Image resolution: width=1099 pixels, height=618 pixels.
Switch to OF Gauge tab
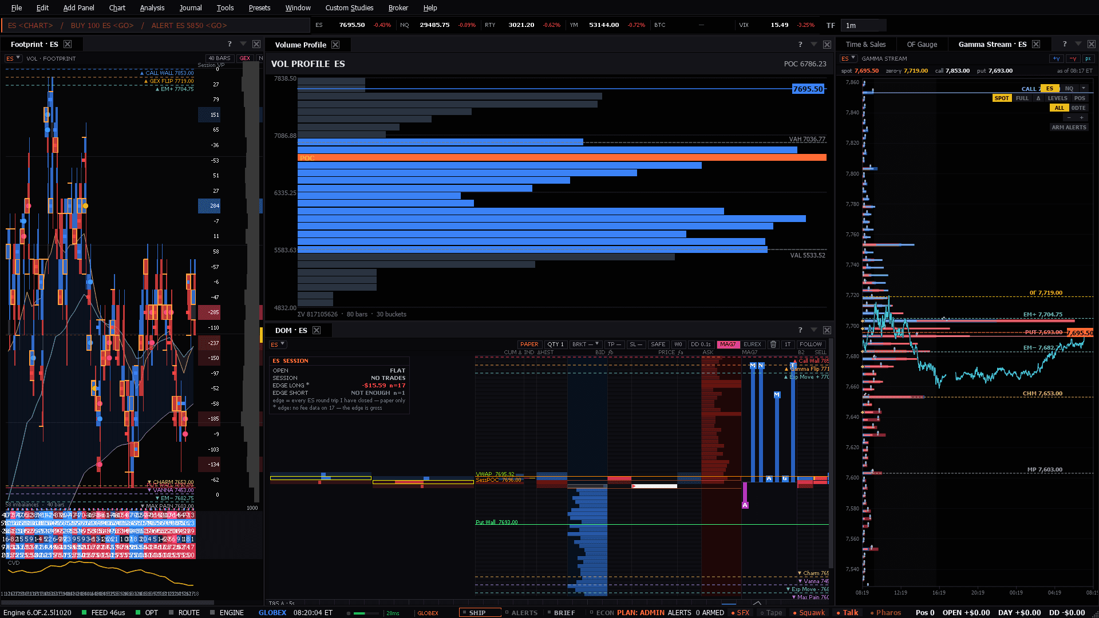pos(922,44)
